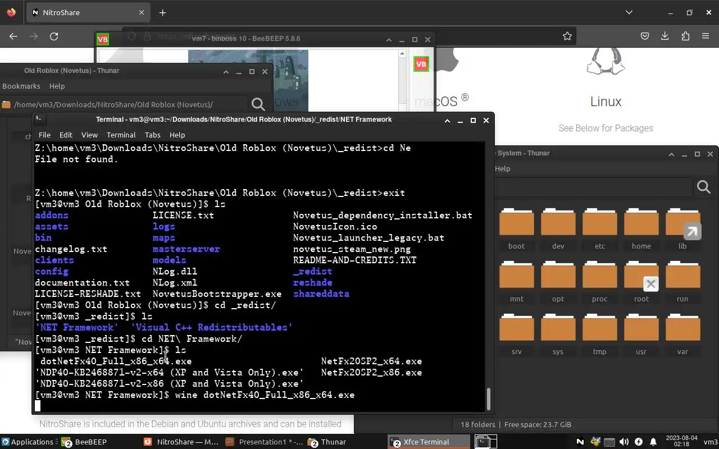Open Help menu in File System Thunar window
The height and width of the screenshot is (449, 719).
[502, 168]
